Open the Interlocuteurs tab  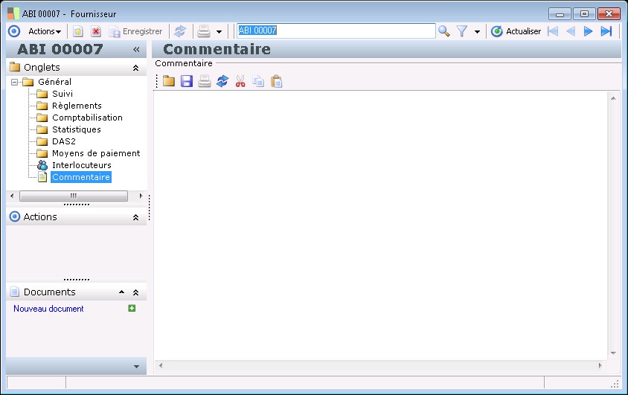coord(81,165)
